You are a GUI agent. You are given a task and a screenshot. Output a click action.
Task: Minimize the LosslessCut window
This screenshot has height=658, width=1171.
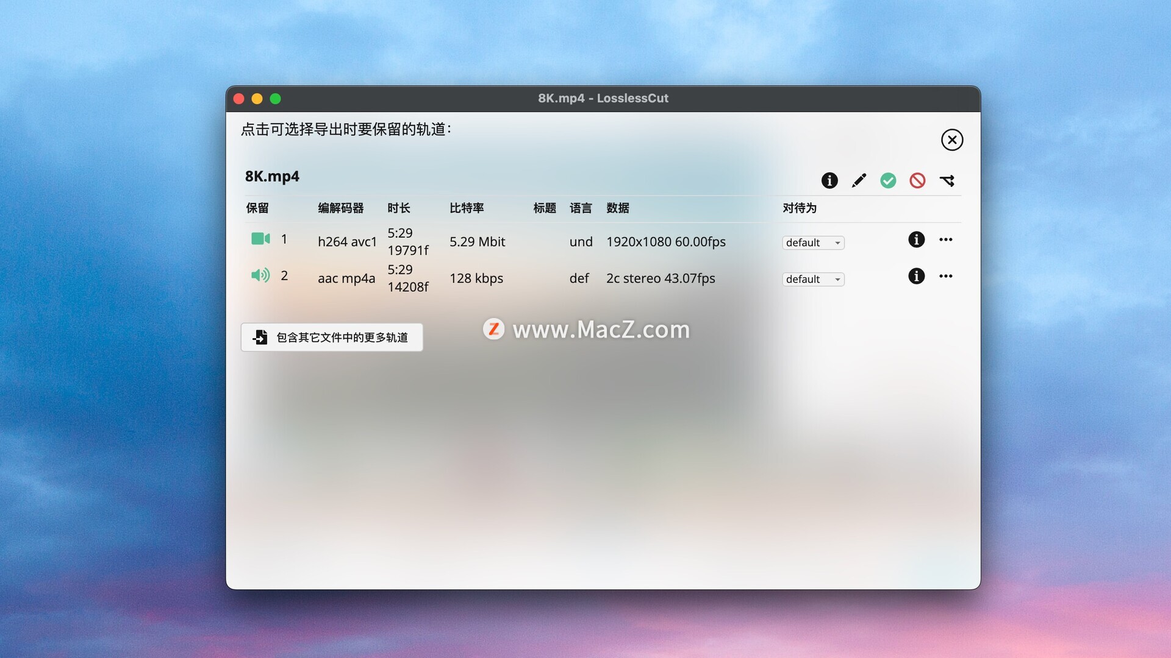pos(257,99)
